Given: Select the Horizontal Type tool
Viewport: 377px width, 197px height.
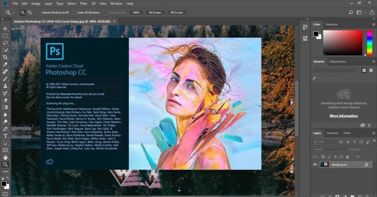Looking at the screenshot, I should [x=5, y=136].
